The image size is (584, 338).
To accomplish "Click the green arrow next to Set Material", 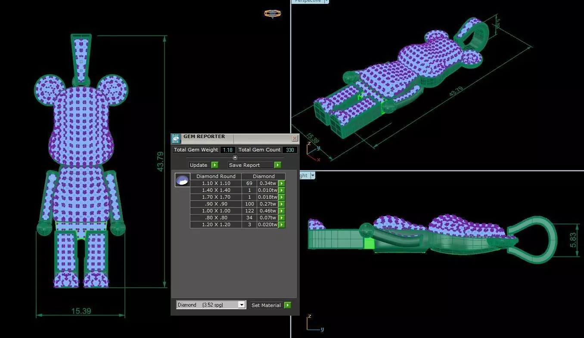I will click(288, 305).
